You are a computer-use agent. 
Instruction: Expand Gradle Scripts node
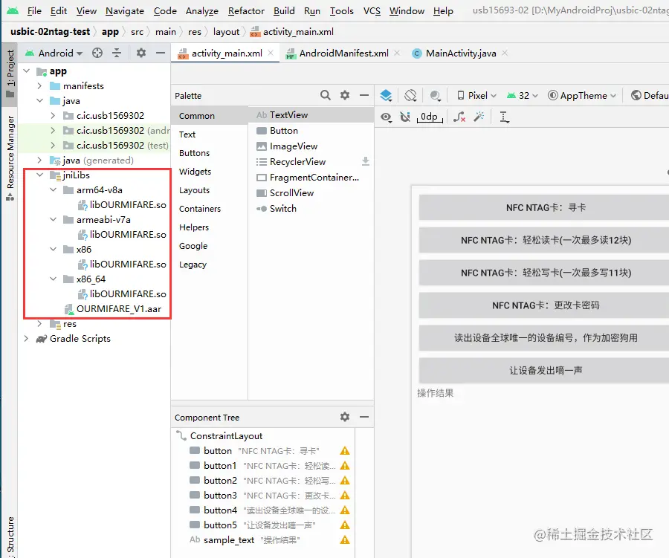[27, 339]
